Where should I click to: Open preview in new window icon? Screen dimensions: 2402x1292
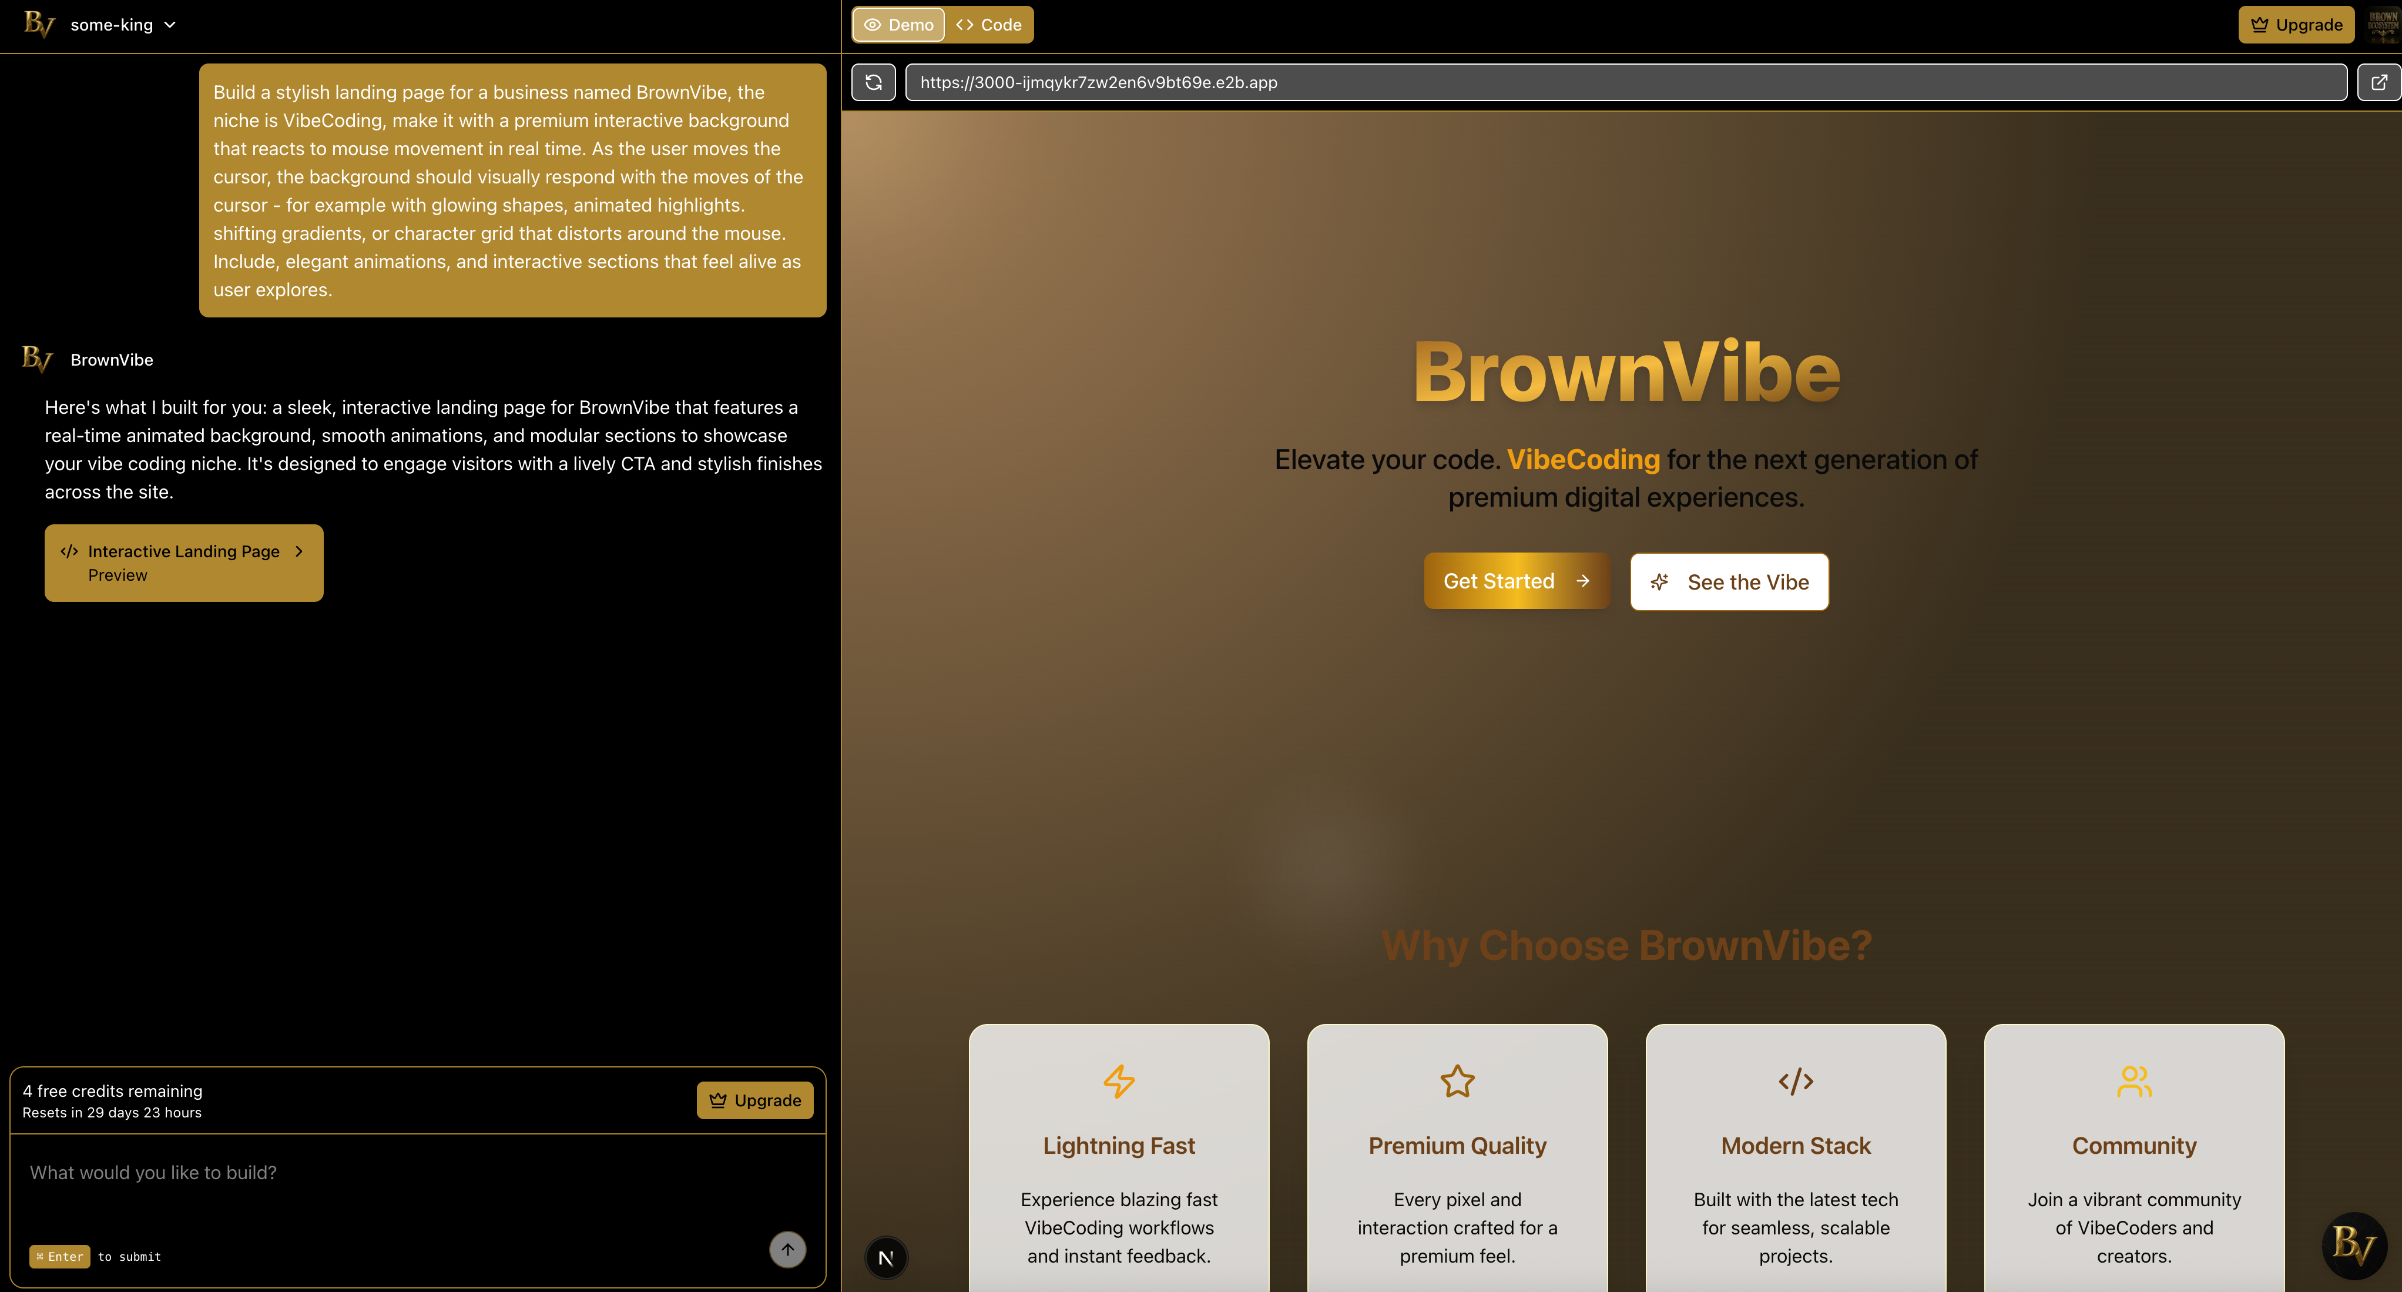click(x=2378, y=82)
